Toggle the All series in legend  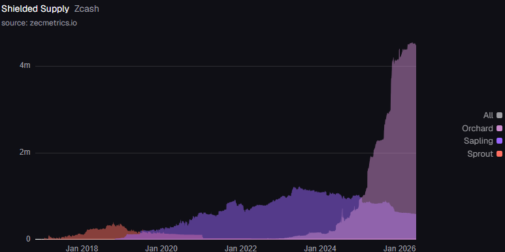[493, 115]
